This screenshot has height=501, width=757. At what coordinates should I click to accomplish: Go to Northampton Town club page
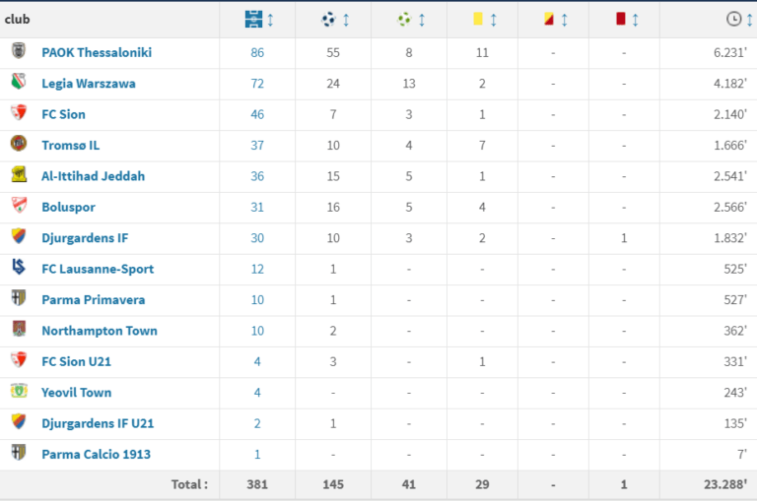100,331
